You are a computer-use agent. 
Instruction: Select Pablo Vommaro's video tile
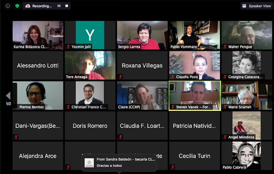coord(194,34)
